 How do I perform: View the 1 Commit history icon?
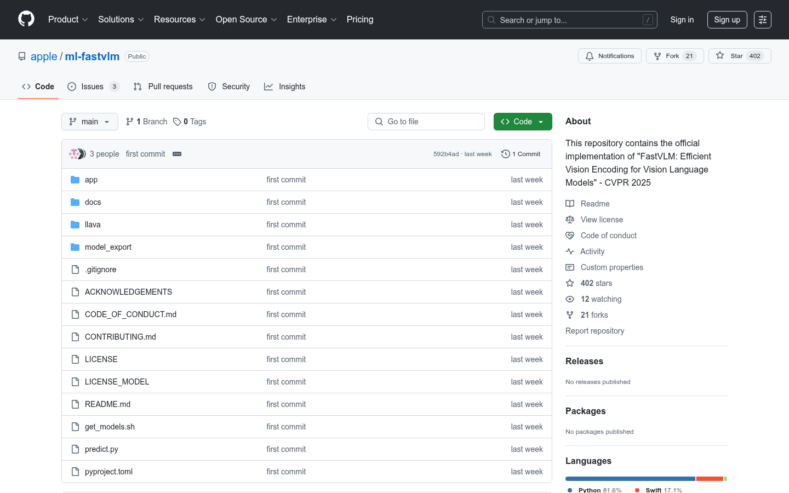(x=506, y=154)
